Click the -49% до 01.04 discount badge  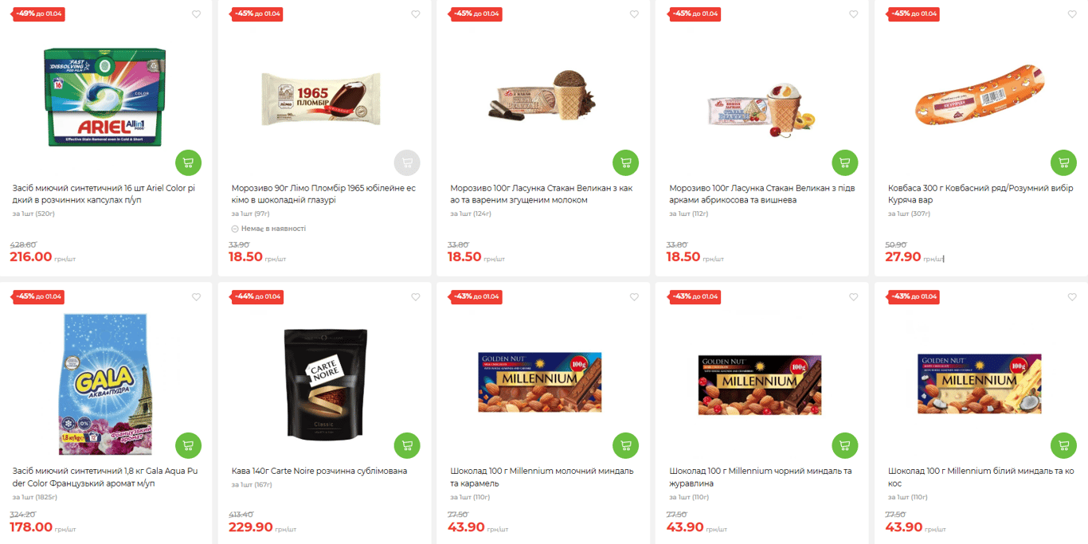pyautogui.click(x=39, y=14)
